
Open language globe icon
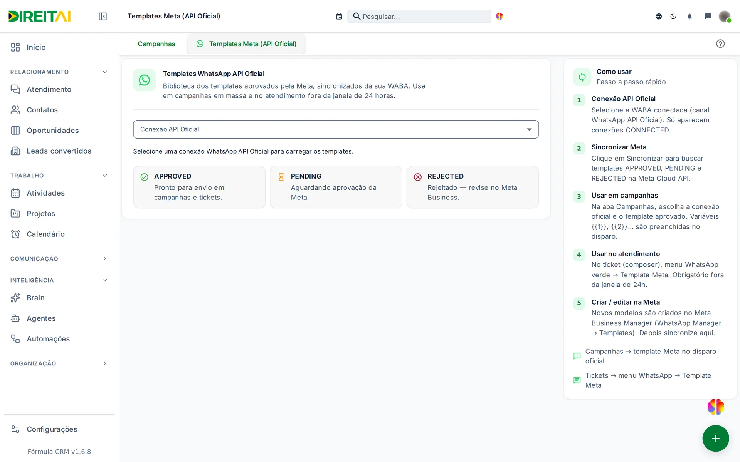pos(659,16)
